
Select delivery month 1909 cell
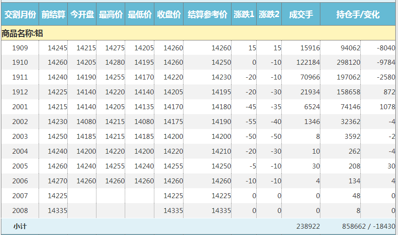[20, 48]
